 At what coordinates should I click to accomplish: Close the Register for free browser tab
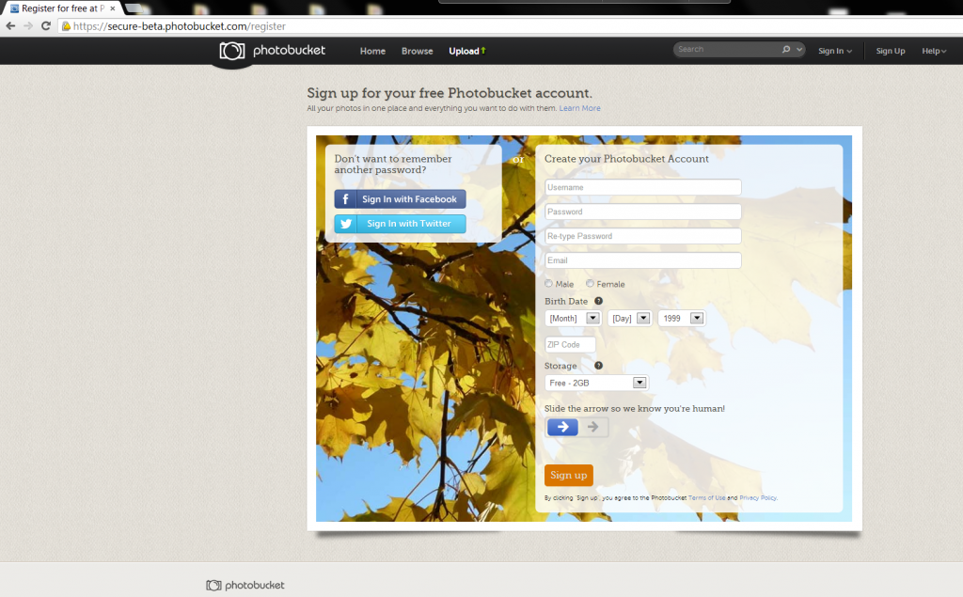click(x=113, y=8)
